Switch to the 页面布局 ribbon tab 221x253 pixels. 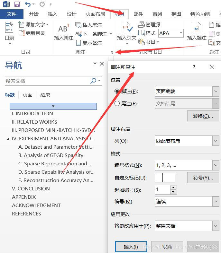[x=96, y=14]
